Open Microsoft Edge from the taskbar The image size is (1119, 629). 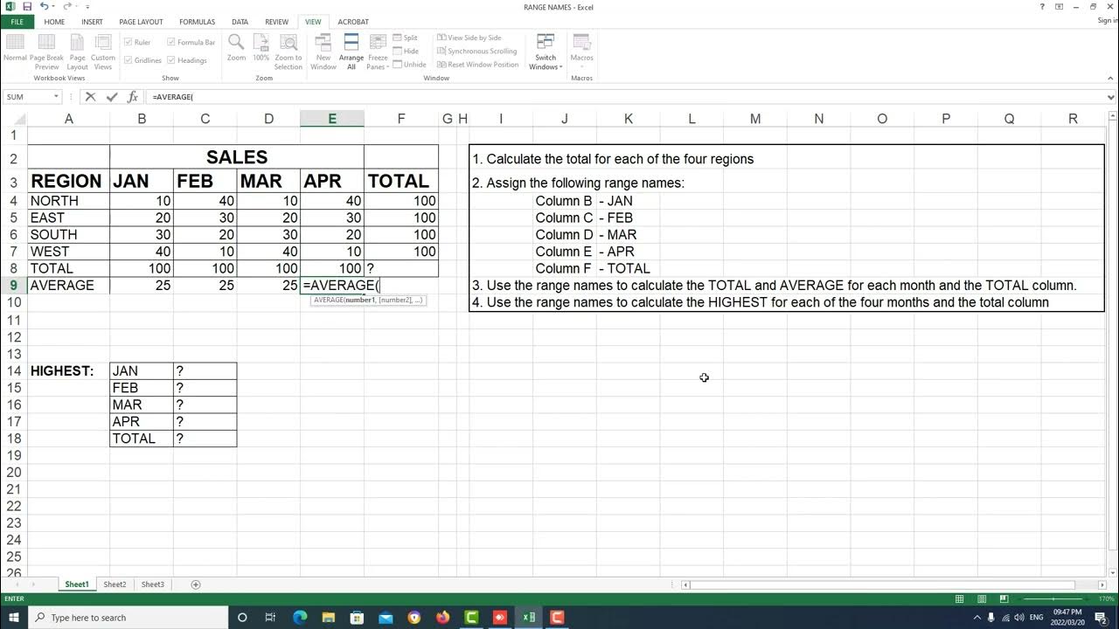click(x=300, y=618)
